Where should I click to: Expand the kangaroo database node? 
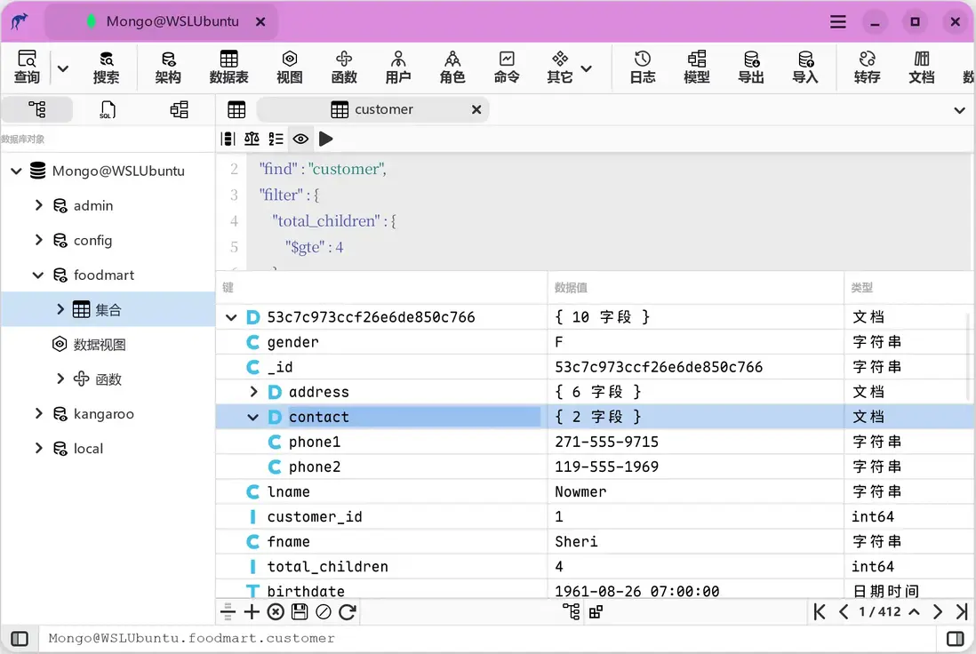(x=38, y=413)
